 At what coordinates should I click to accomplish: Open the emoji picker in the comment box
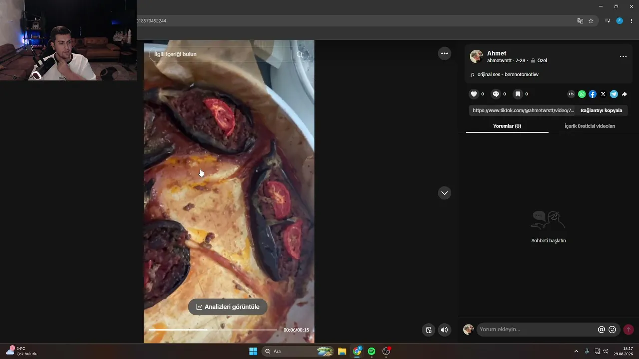pyautogui.click(x=612, y=329)
